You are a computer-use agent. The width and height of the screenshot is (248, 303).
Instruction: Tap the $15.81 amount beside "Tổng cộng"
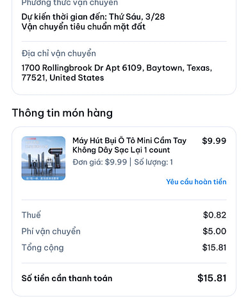click(x=214, y=247)
